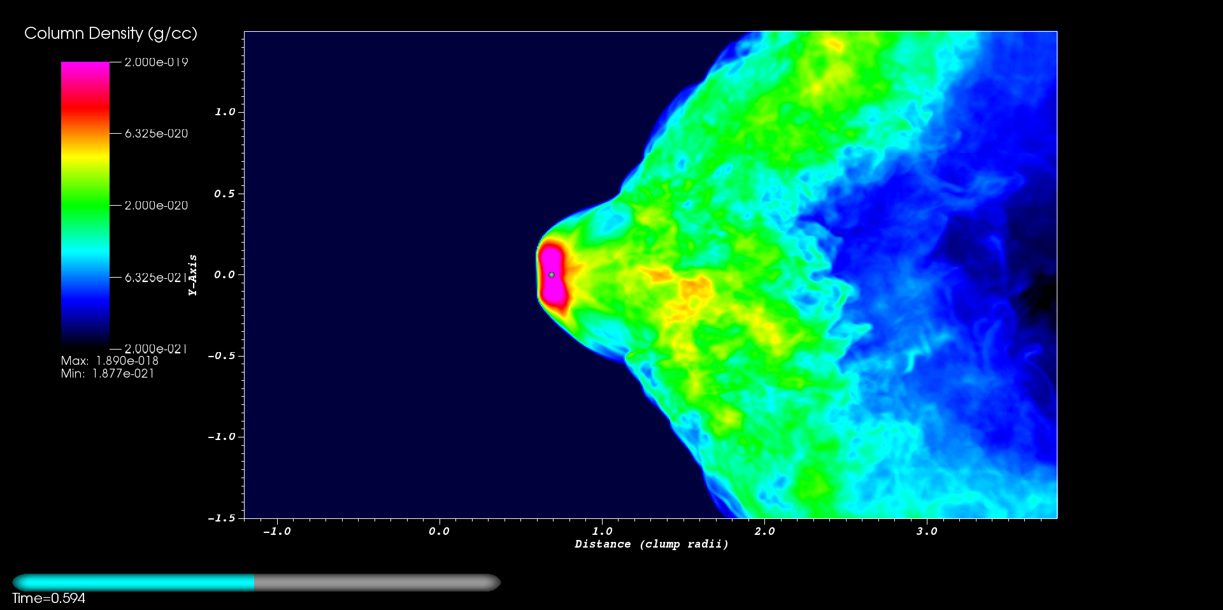Screen dimensions: 1223x610
Task: Click the x-axis tick label '-1.0'
Action: coord(277,531)
